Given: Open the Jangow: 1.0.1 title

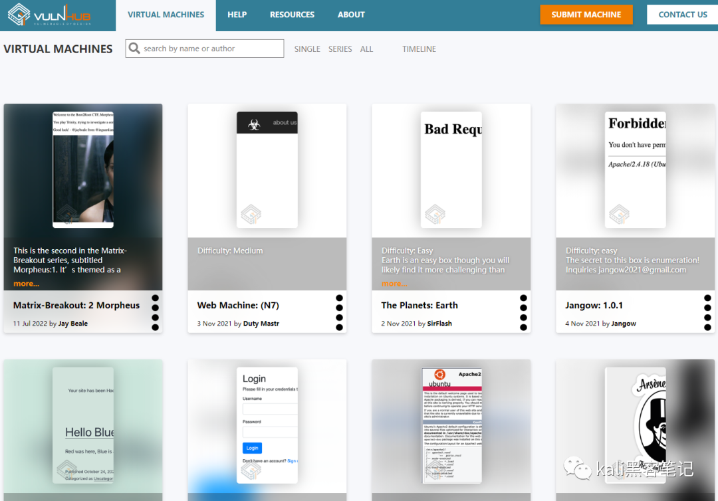Looking at the screenshot, I should tap(594, 305).
